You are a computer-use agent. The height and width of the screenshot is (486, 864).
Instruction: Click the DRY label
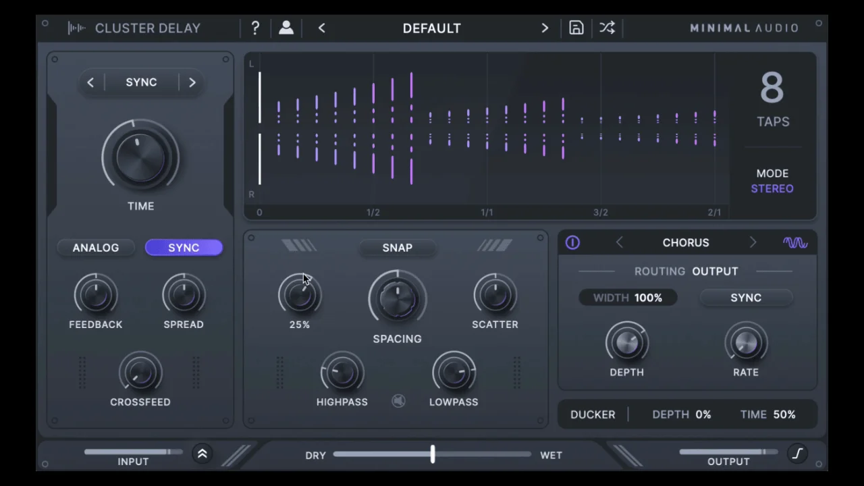point(315,455)
